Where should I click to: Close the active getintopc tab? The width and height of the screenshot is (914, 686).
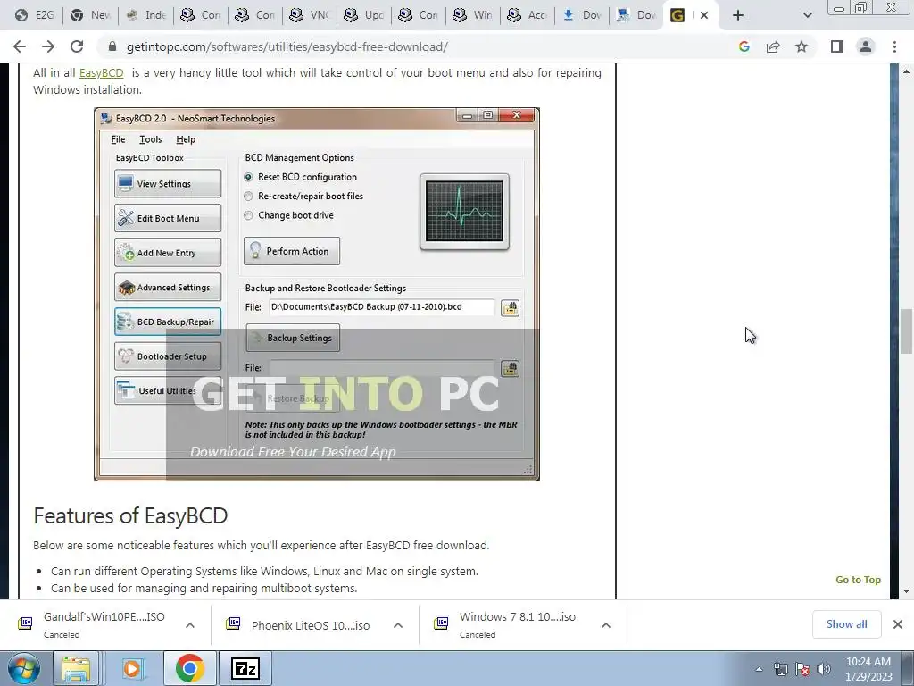(x=704, y=15)
